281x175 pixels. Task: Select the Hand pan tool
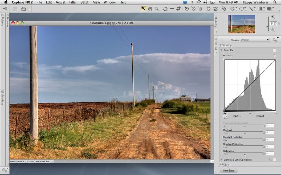(x=150, y=8)
